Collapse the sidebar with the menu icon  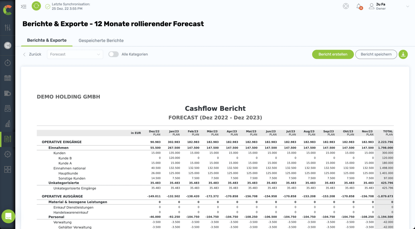[24, 6]
